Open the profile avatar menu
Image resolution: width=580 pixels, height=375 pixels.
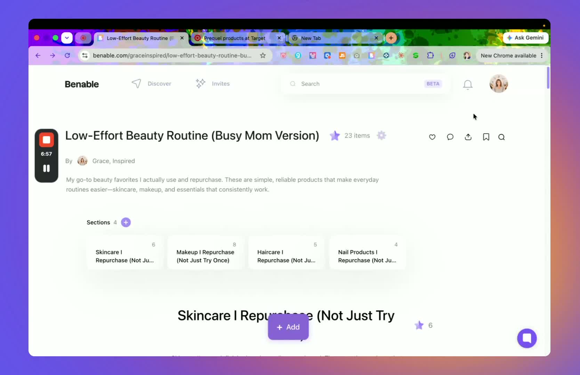(499, 84)
